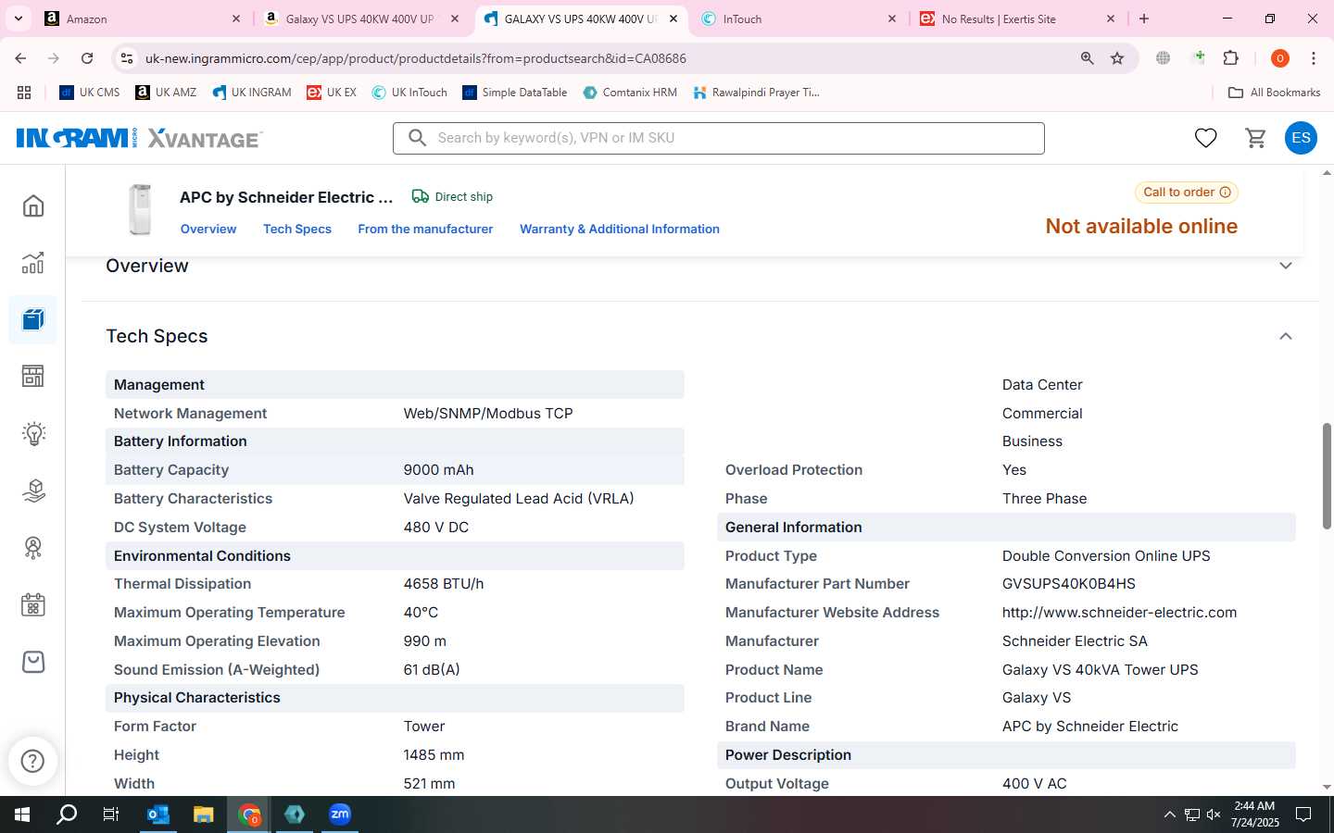Open the ES user profile avatar
The width and height of the screenshot is (1334, 833).
(1301, 138)
